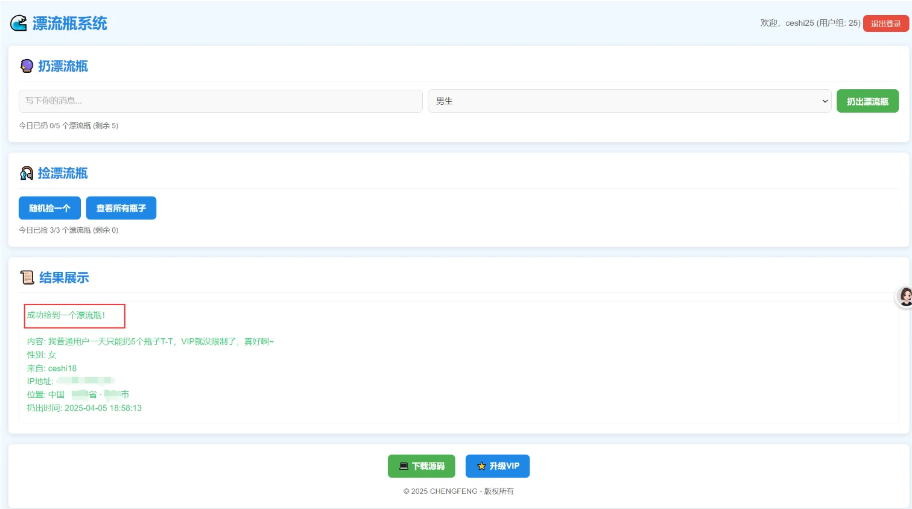Image resolution: width=912 pixels, height=509 pixels.
Task: Click the wave logo icon in the header
Action: coord(19,24)
